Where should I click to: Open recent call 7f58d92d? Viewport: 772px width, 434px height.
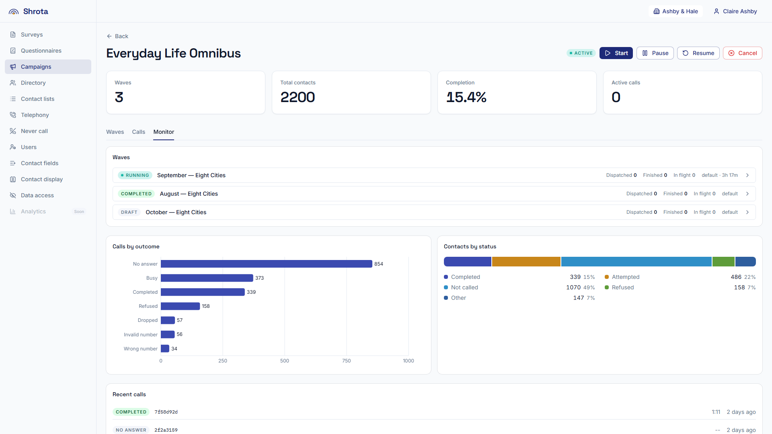pyautogui.click(x=434, y=412)
